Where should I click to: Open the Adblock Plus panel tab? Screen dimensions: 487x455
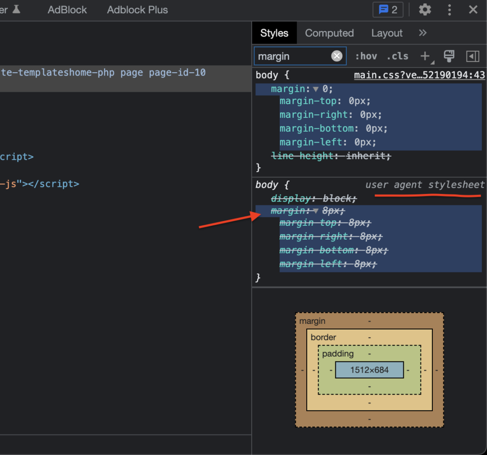point(137,10)
